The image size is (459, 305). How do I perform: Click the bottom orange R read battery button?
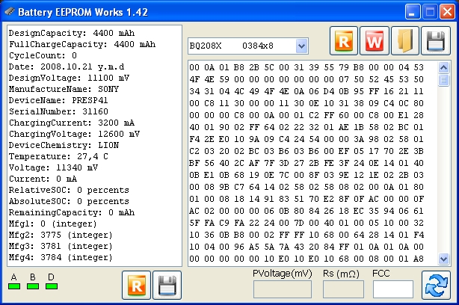click(136, 285)
